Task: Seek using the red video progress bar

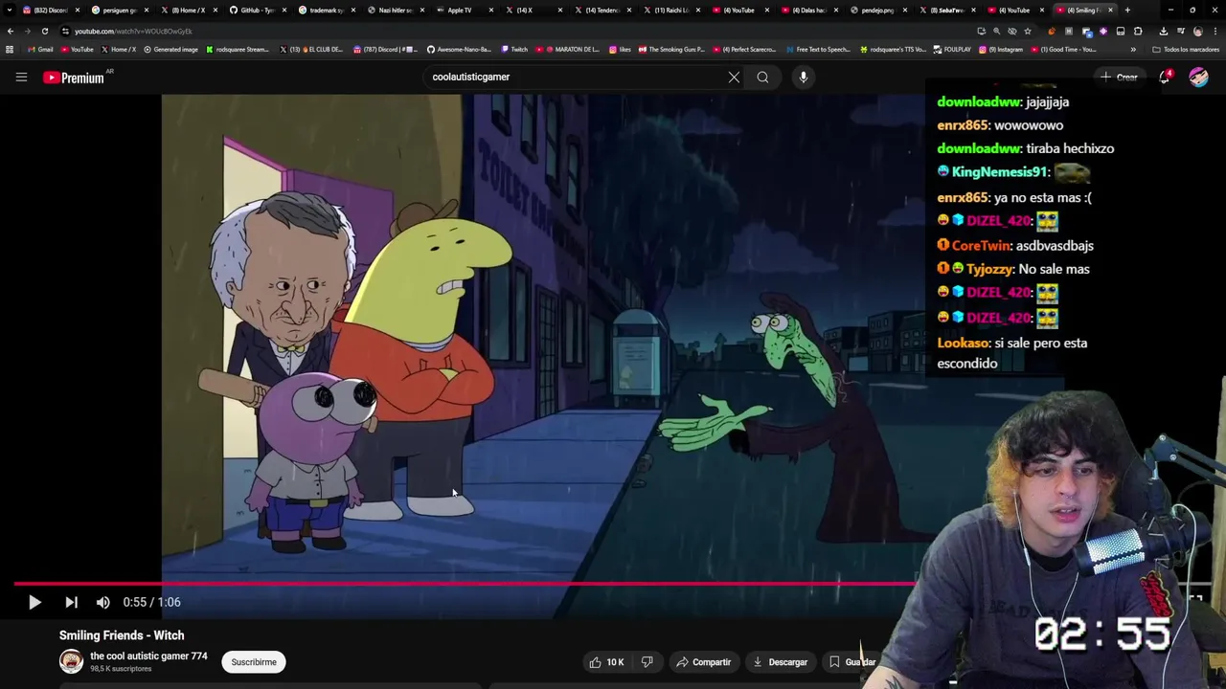Action: (465, 582)
